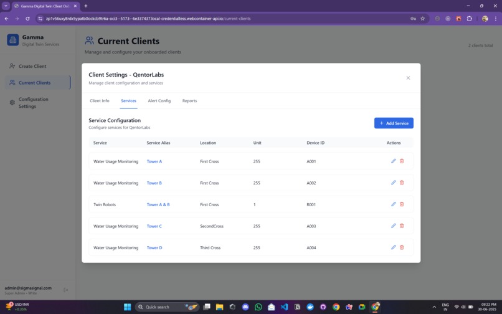Viewport: 502px width, 314px height.
Task: Reload the page
Action: coord(27,19)
